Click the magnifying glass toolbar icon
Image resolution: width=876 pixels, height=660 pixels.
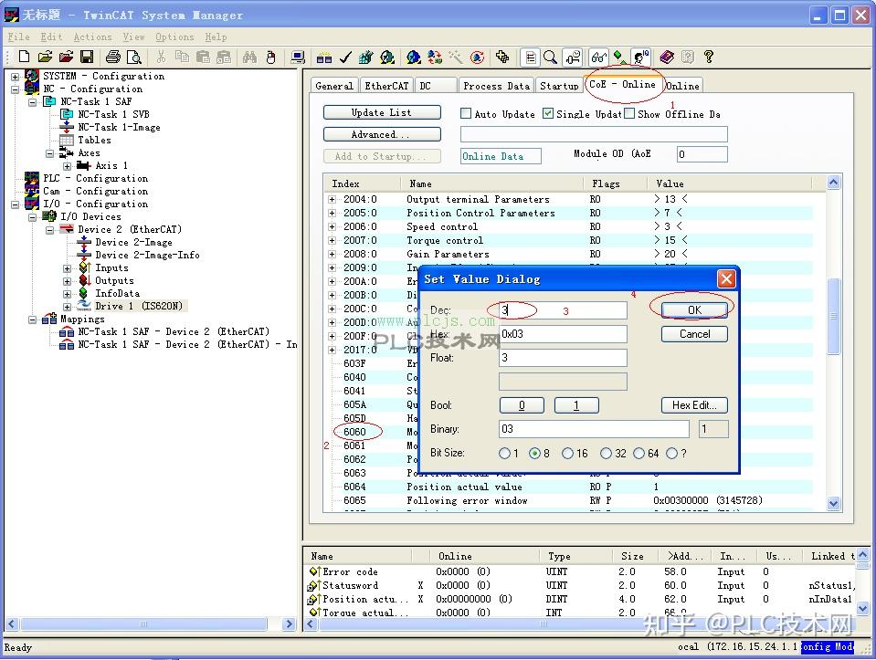[x=550, y=58]
